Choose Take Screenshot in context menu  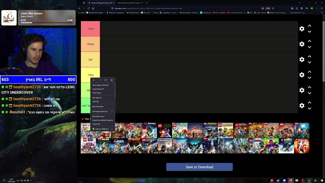103,106
